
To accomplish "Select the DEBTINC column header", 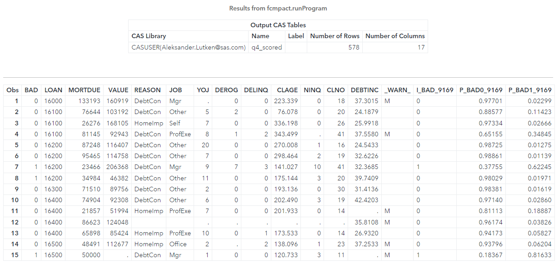I will [x=364, y=90].
